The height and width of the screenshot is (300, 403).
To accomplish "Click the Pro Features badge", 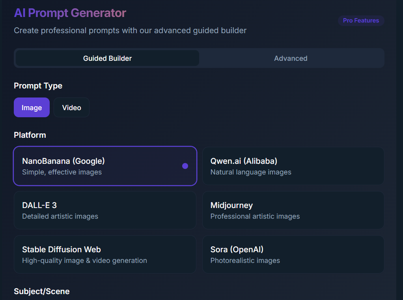I will (x=361, y=20).
